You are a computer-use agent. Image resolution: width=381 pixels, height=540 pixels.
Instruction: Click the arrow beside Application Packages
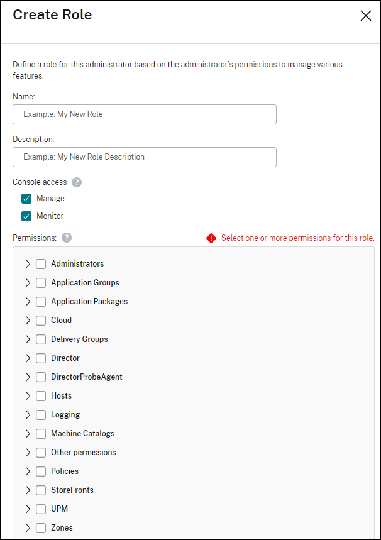pyautogui.click(x=28, y=301)
